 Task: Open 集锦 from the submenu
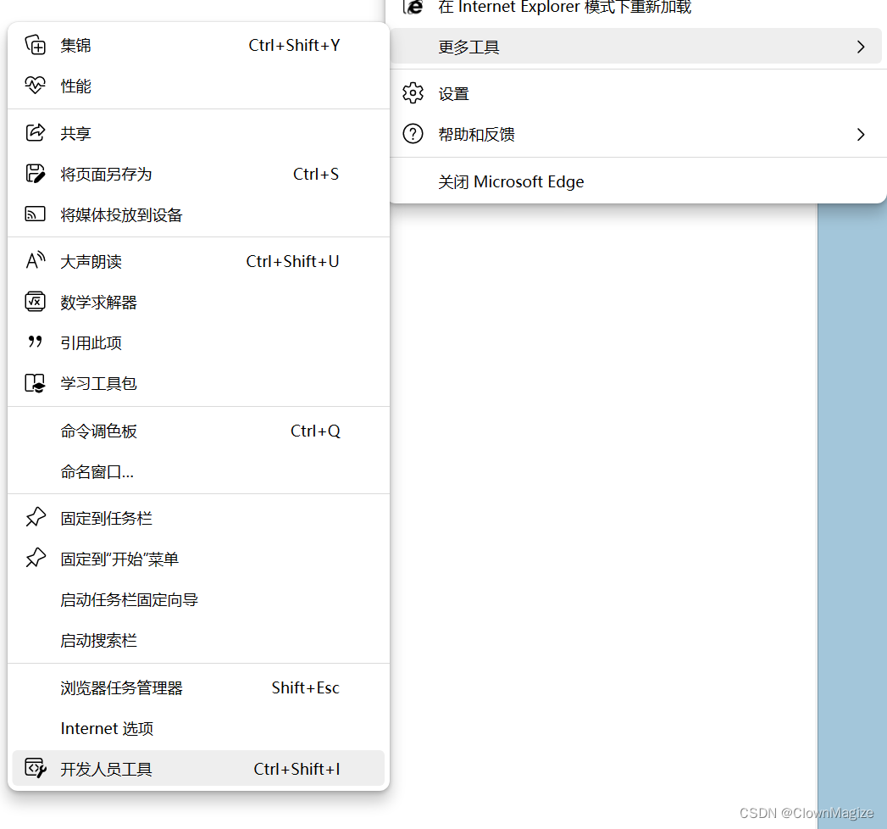[198, 45]
